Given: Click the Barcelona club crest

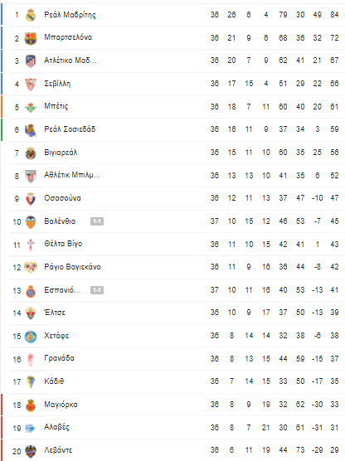Looking at the screenshot, I should pos(31,38).
